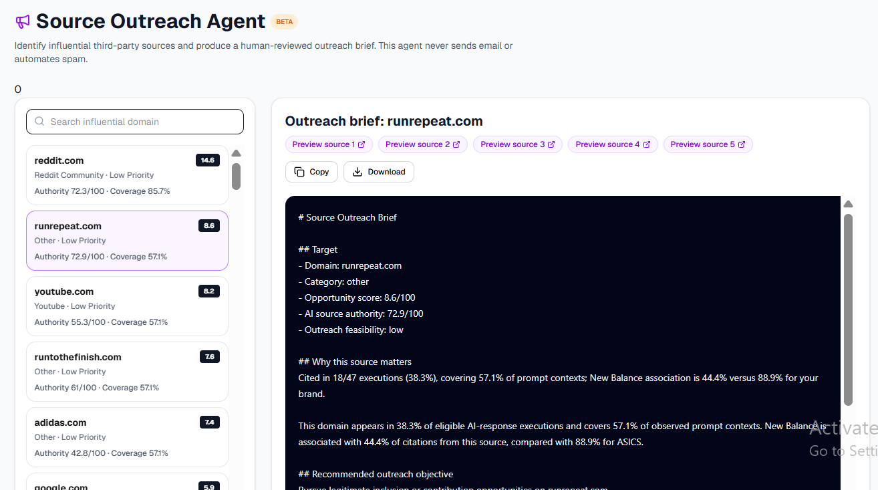Click the copy icon in the Copy button
This screenshot has width=878, height=490.
[x=299, y=172]
